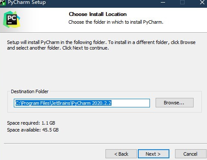This screenshot has width=207, height=160.
Task: Click the large PyCharm PC logo
Action: (x=12, y=19)
